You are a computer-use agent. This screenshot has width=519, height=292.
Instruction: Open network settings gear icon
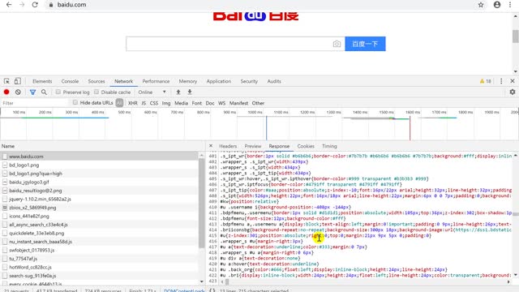(x=513, y=92)
